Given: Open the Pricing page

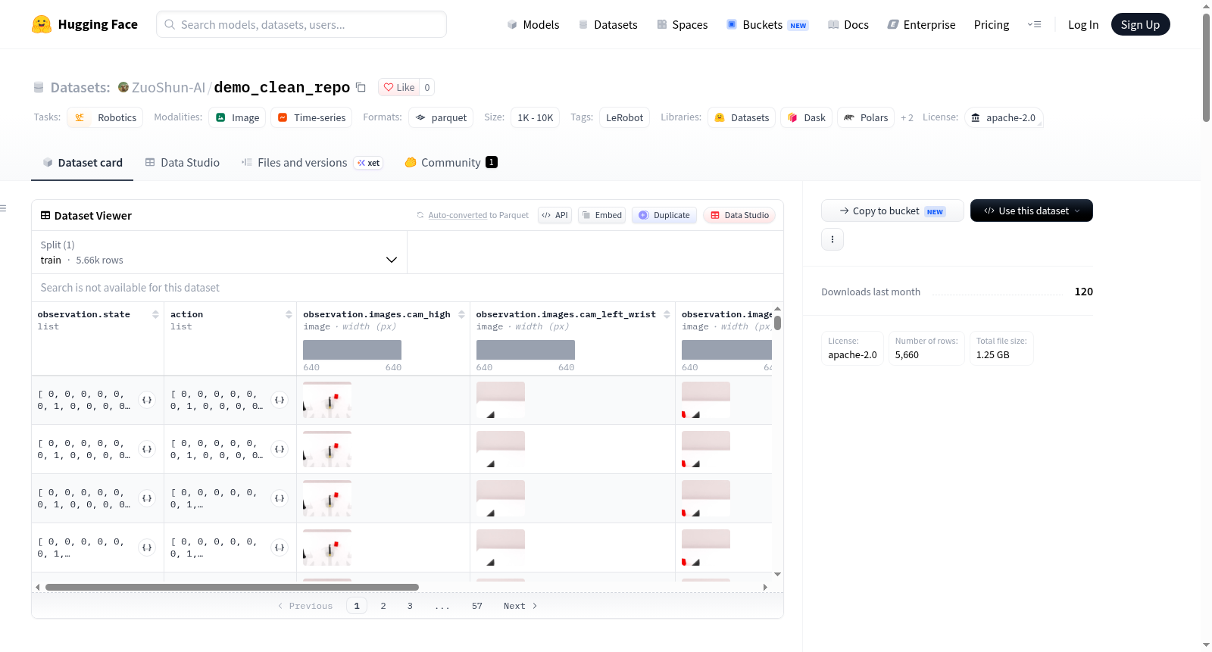Looking at the screenshot, I should click(x=992, y=25).
